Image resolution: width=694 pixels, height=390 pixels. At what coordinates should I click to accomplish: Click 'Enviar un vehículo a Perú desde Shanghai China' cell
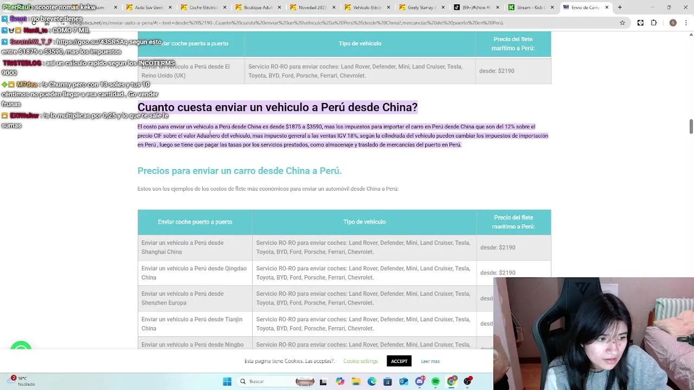pos(195,248)
